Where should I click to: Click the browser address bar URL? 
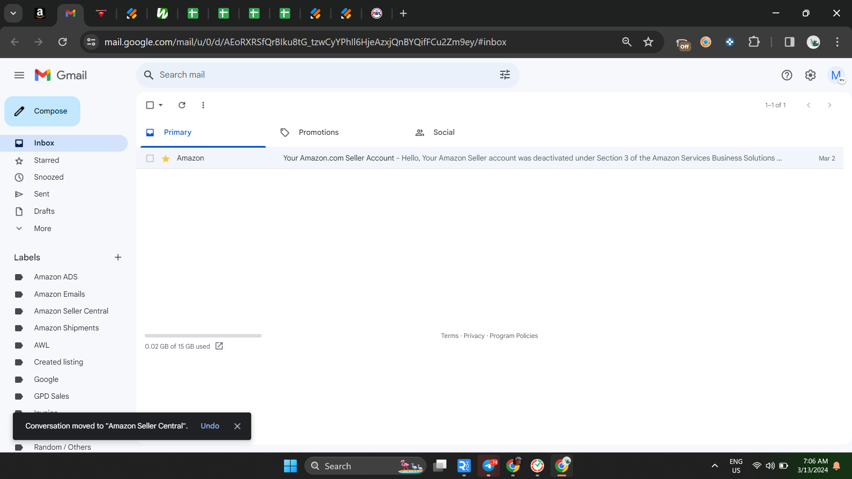pos(305,42)
